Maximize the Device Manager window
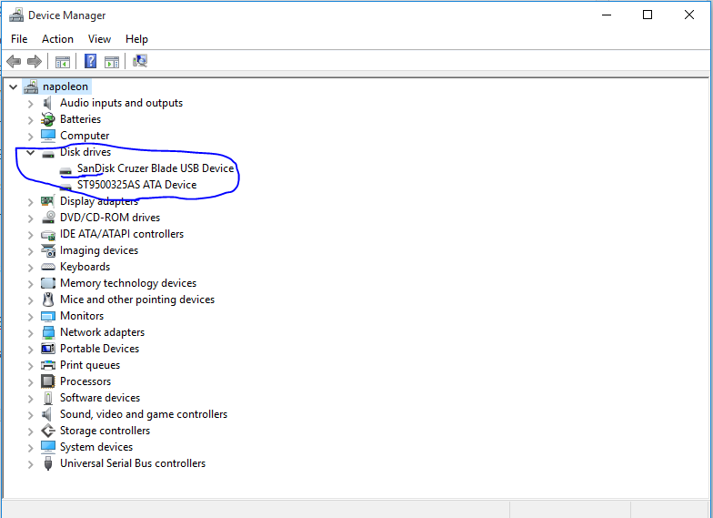Image resolution: width=713 pixels, height=518 pixels. tap(648, 15)
